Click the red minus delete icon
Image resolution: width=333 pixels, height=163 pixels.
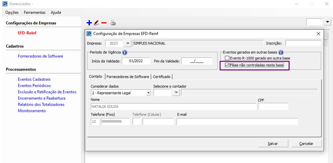(104, 23)
